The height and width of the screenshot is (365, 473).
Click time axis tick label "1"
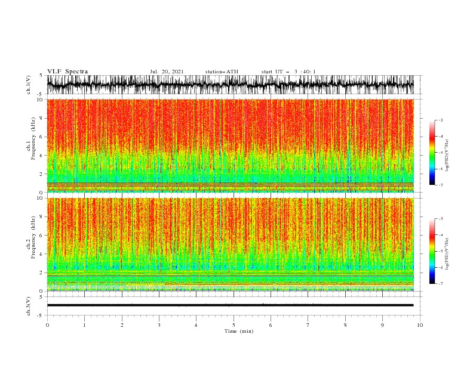(x=84, y=325)
